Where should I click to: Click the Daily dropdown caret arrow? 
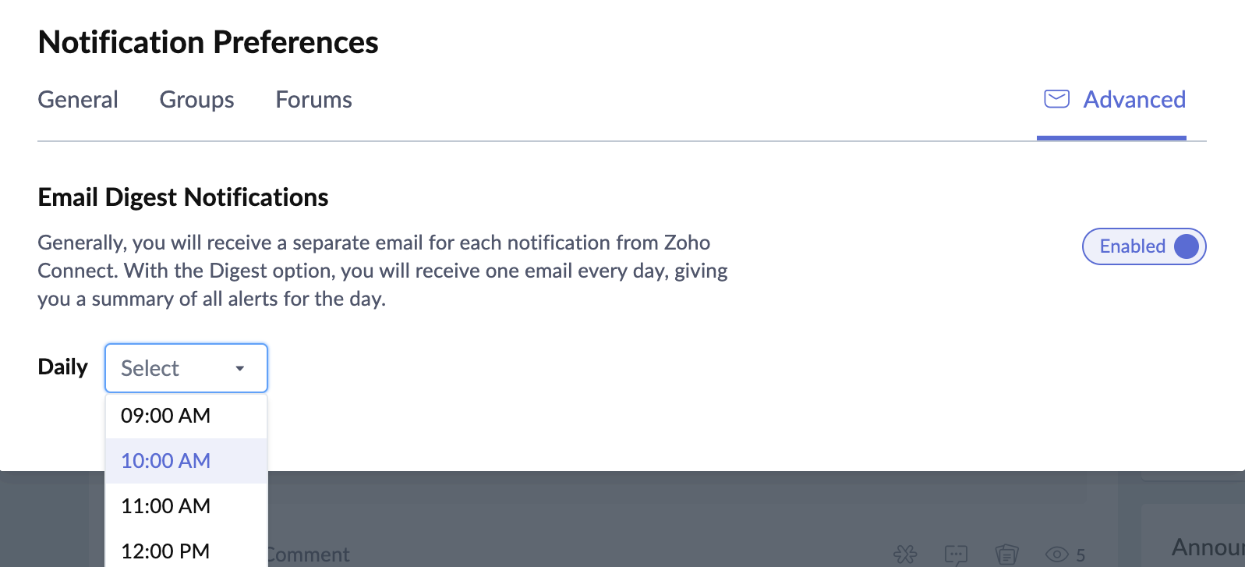[x=240, y=368]
